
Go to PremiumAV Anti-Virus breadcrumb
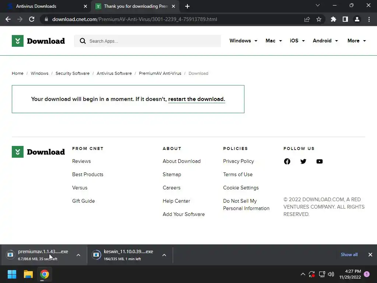(x=160, y=73)
